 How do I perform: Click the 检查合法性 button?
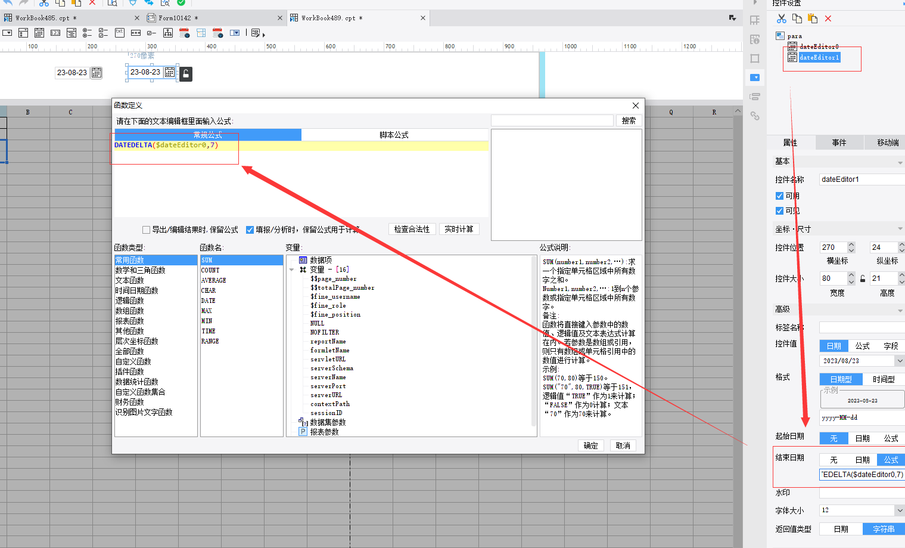(x=412, y=230)
